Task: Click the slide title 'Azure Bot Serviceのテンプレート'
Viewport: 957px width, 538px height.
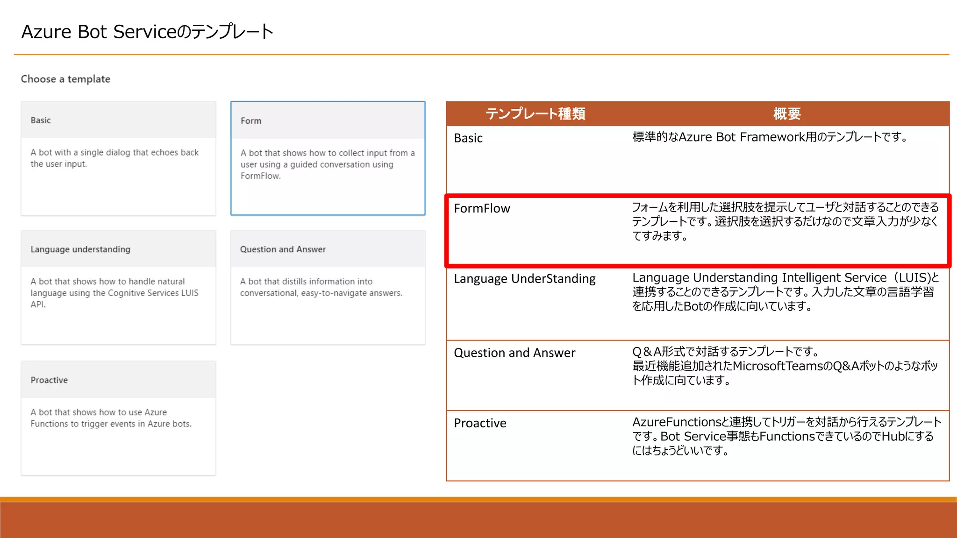Action: (148, 32)
